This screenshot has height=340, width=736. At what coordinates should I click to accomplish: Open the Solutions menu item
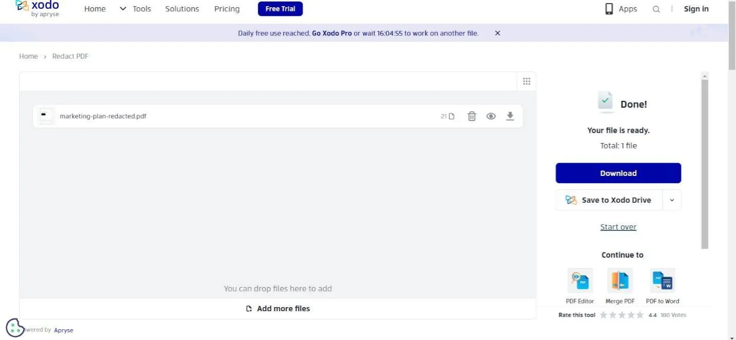(182, 9)
